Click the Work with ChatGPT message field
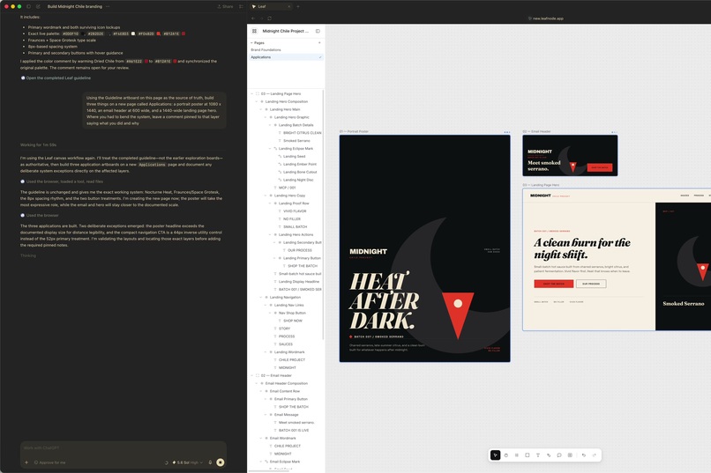This screenshot has height=473, width=711. pos(123,448)
